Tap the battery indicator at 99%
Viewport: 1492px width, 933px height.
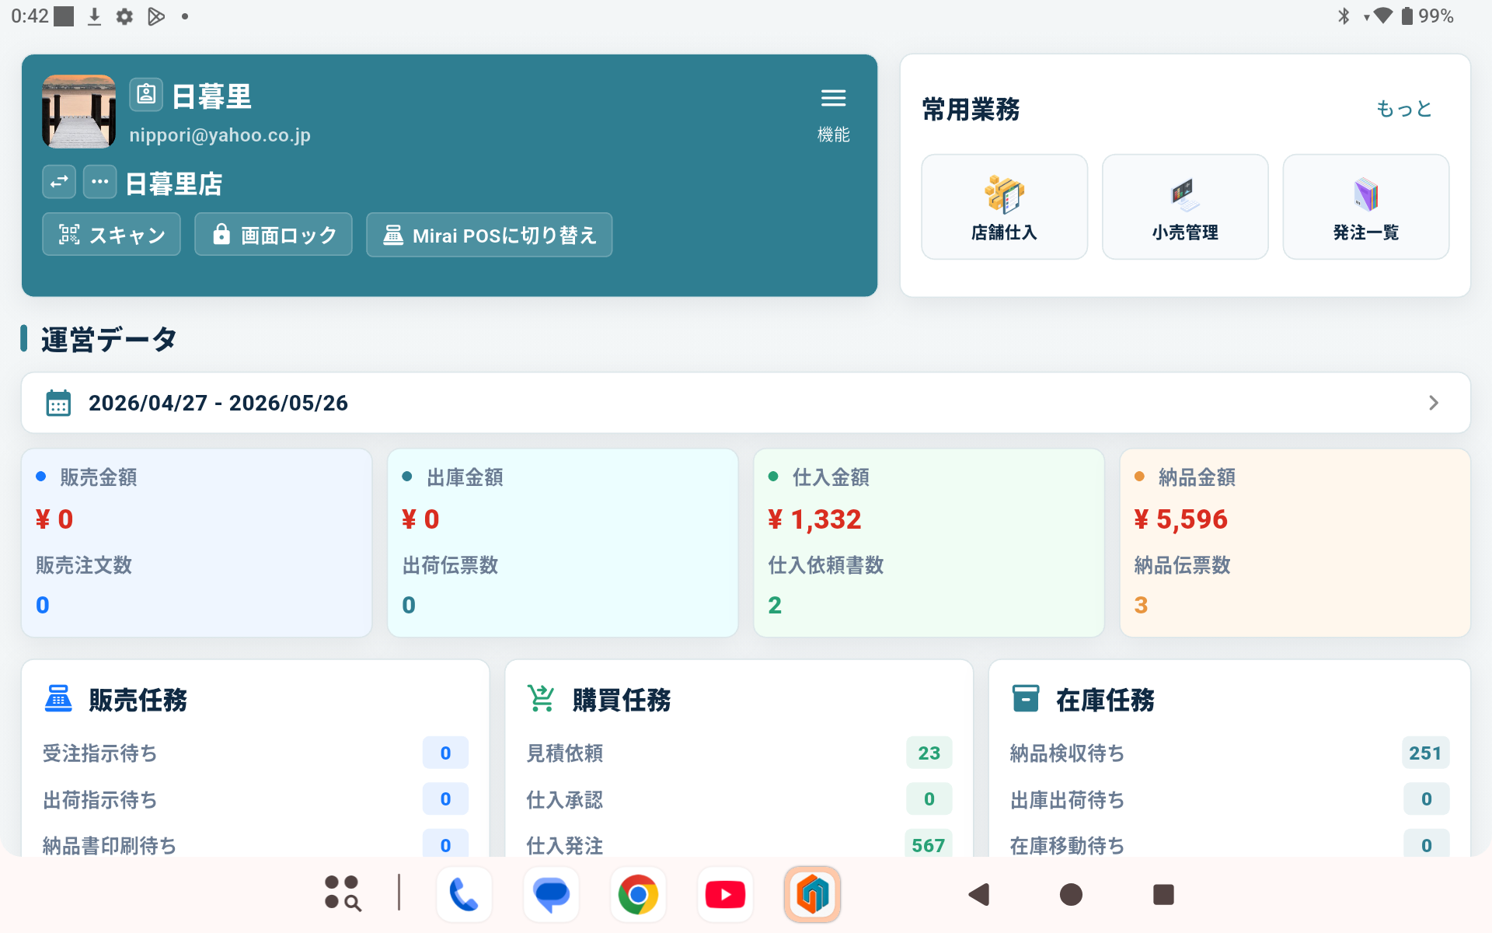tap(1427, 16)
